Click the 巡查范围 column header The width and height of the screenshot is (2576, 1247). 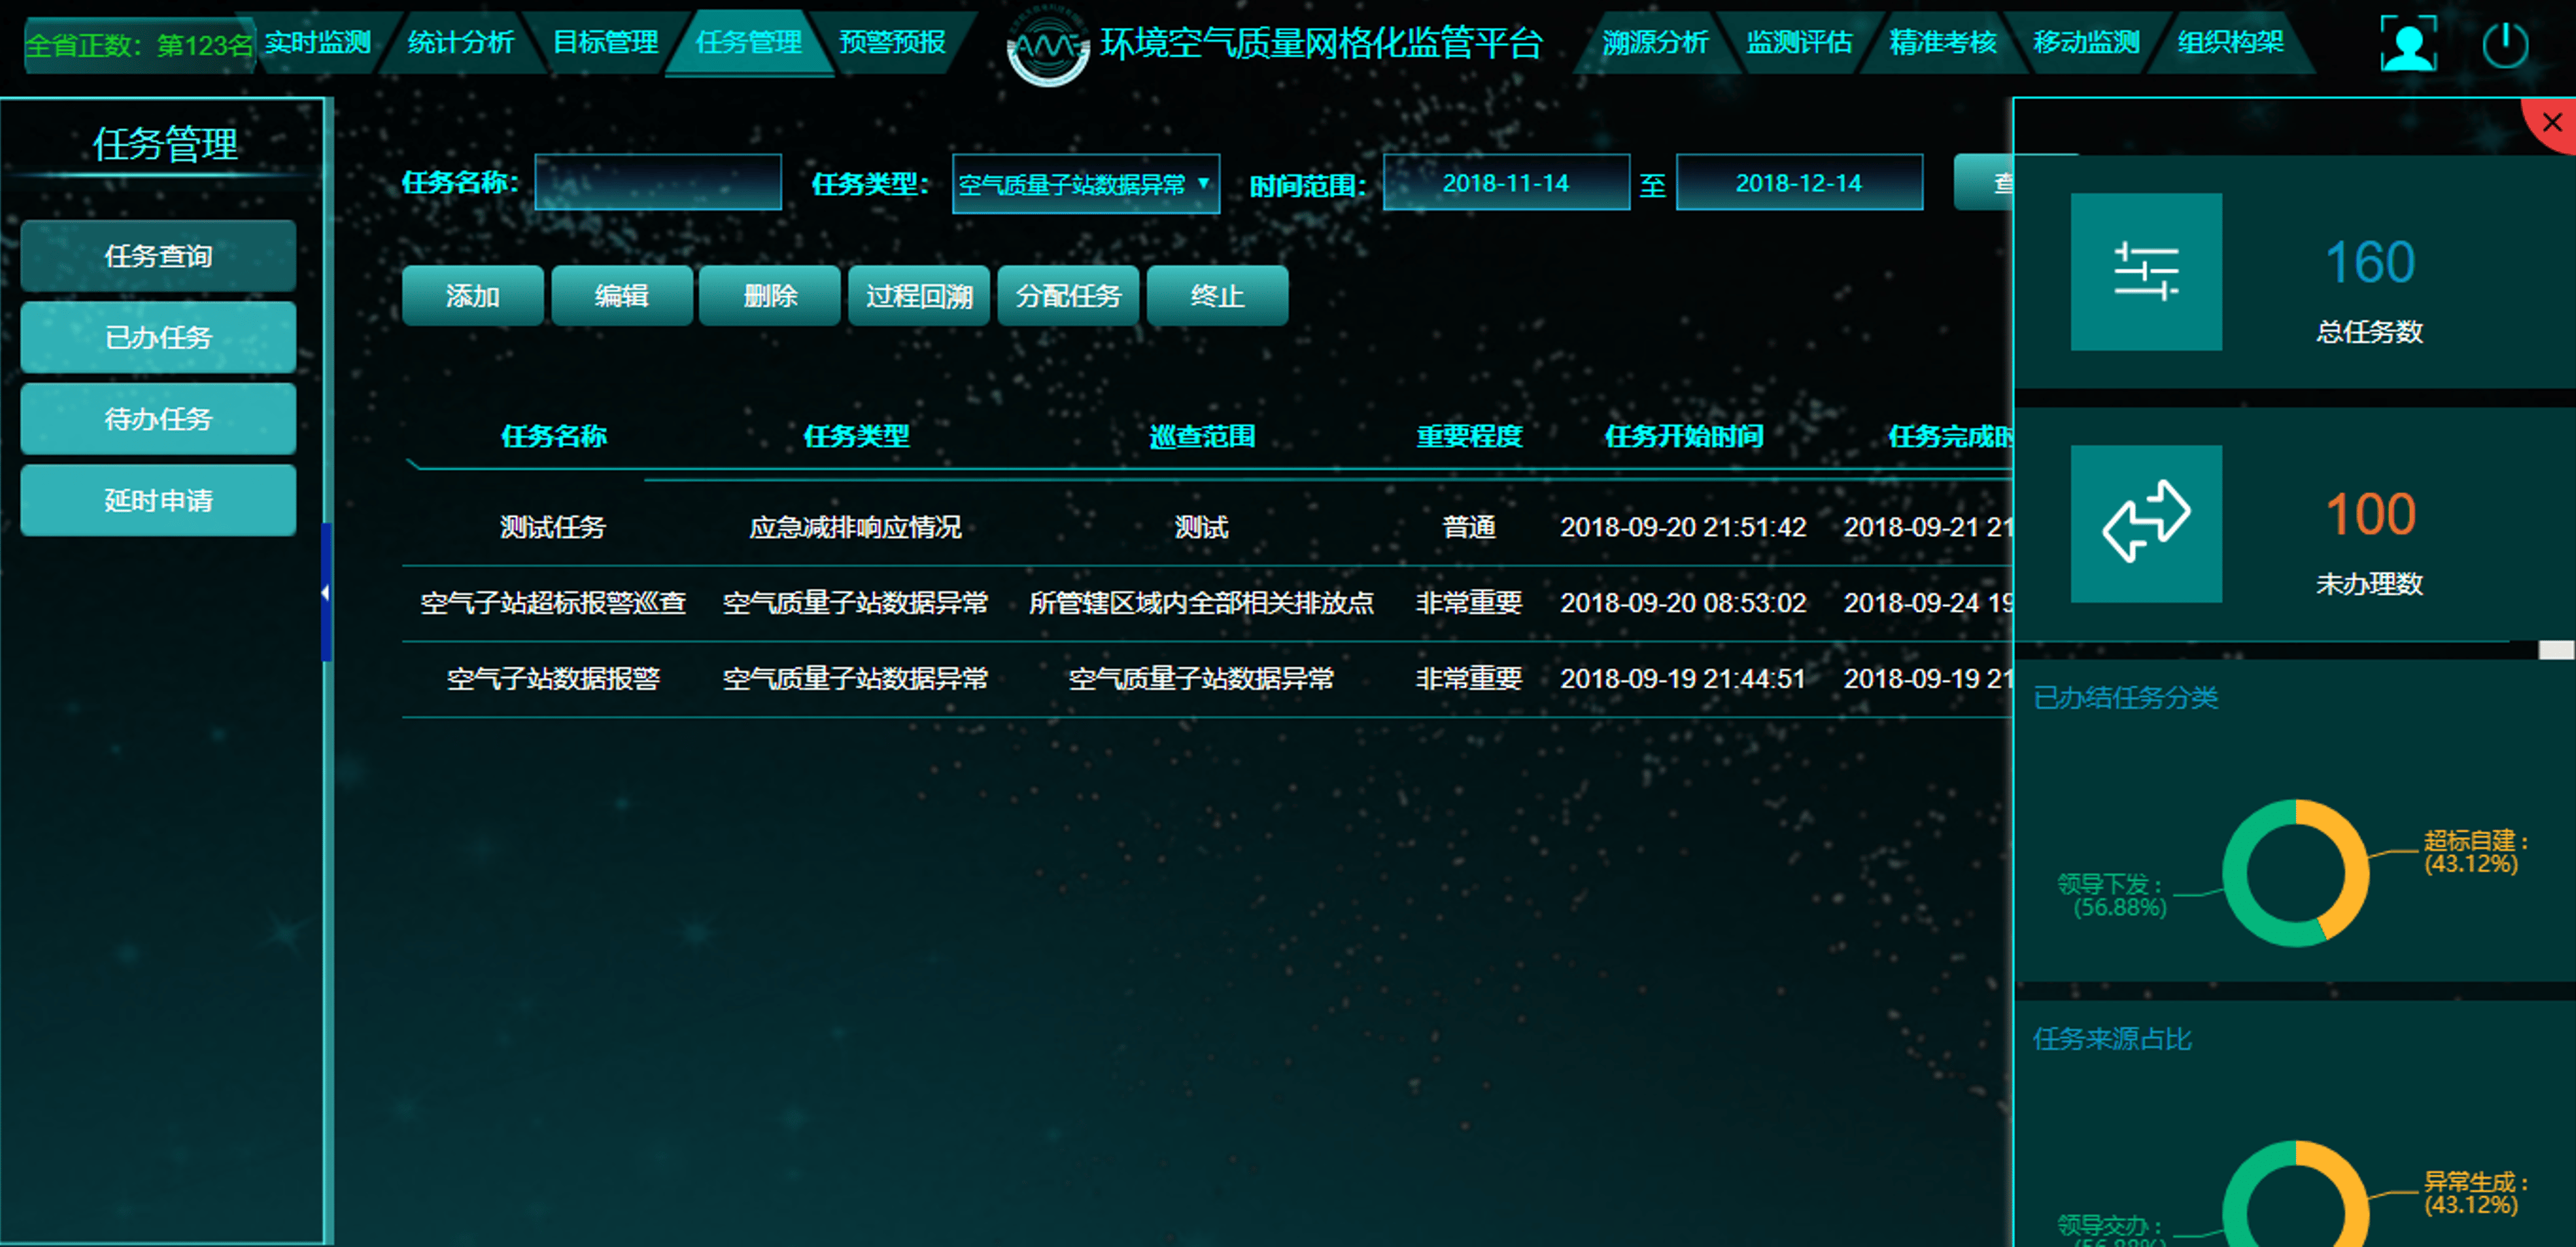click(1201, 436)
